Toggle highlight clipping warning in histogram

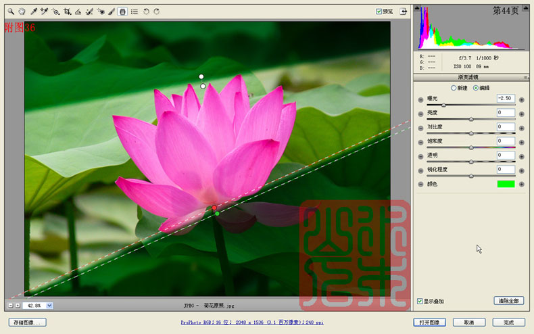tap(526, 8)
